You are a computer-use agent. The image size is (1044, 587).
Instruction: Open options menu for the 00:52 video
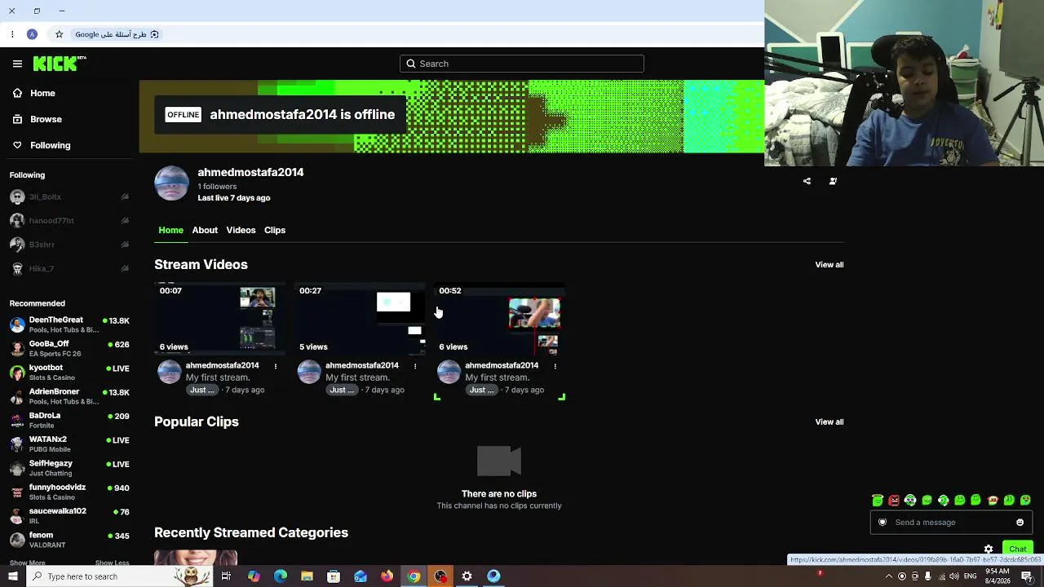pyautogui.click(x=555, y=366)
